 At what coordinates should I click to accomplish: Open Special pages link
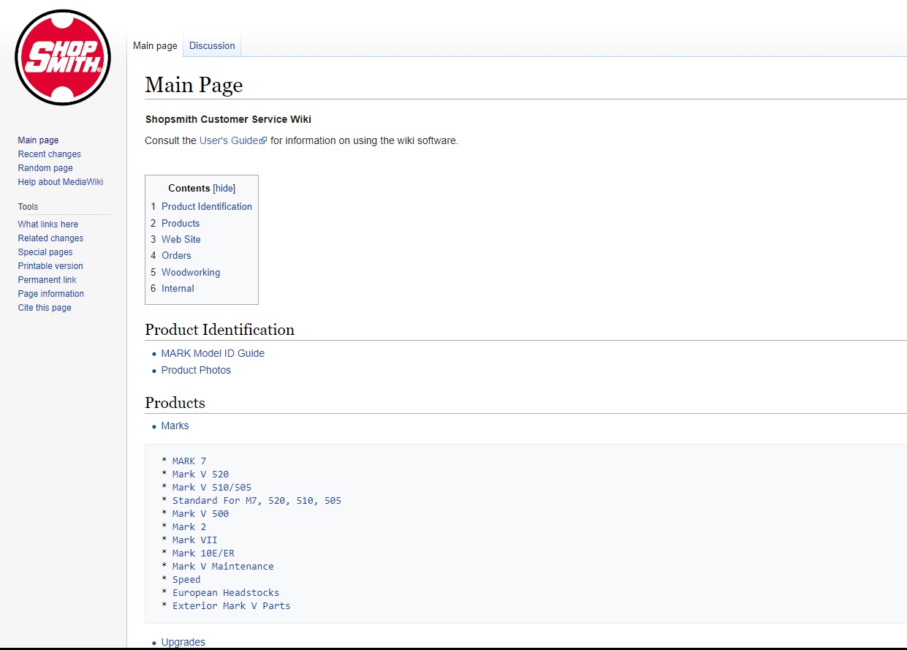[x=45, y=252]
